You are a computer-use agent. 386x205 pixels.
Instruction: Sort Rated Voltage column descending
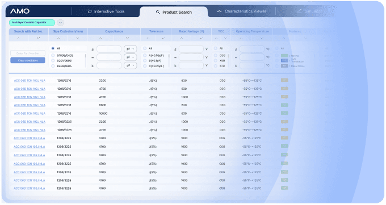click(201, 38)
